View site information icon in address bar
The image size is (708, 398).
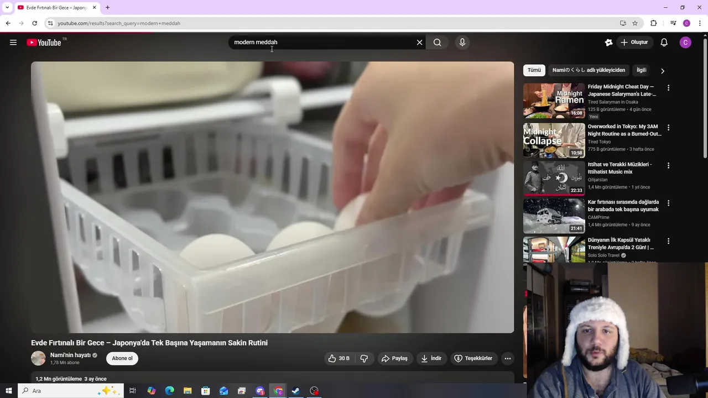tap(50, 23)
